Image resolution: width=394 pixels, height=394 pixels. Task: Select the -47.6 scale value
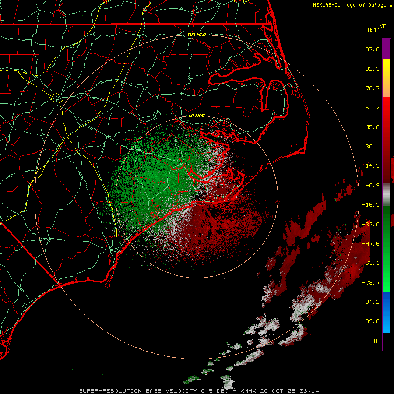click(x=371, y=244)
